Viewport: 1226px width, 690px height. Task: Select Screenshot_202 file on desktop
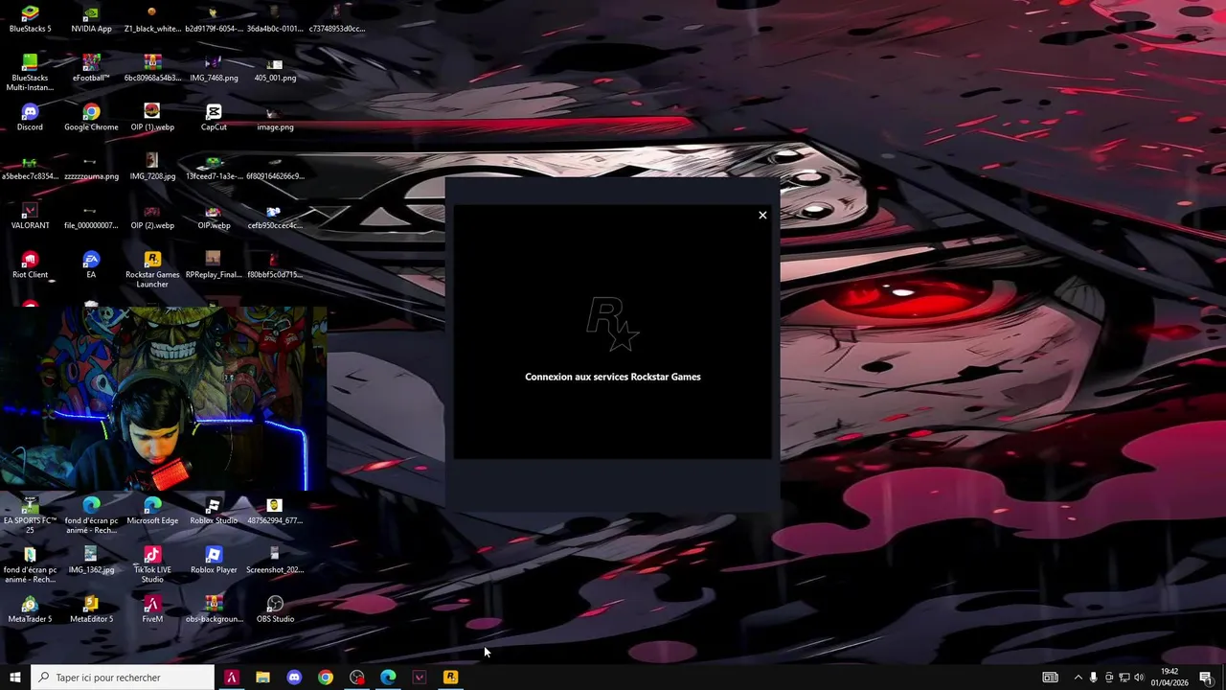[275, 561]
